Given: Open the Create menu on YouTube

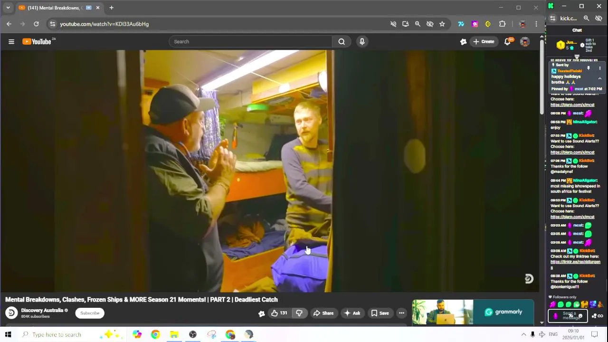Looking at the screenshot, I should tap(484, 42).
